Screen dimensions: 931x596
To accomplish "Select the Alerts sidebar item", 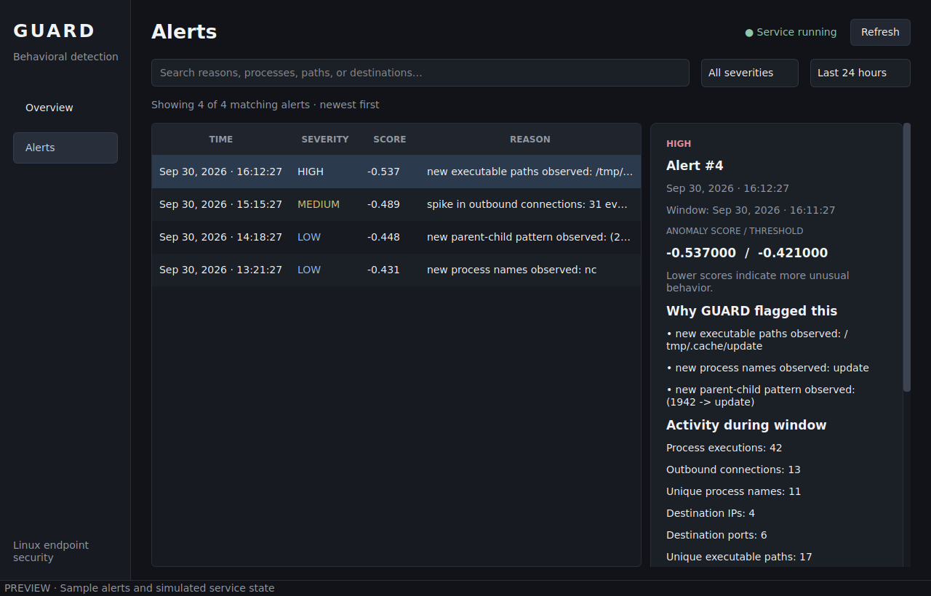I will coord(65,148).
